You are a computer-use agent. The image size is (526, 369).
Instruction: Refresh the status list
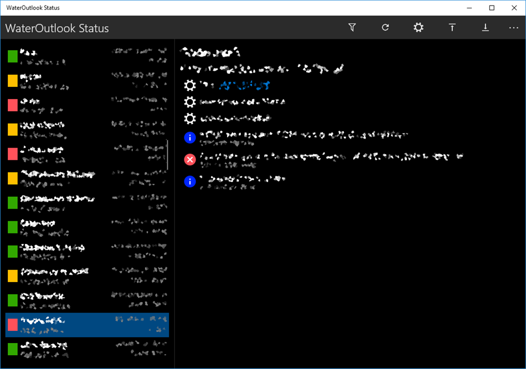click(x=385, y=28)
